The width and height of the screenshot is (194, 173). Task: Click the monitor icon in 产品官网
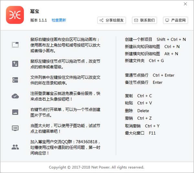pos(167,20)
